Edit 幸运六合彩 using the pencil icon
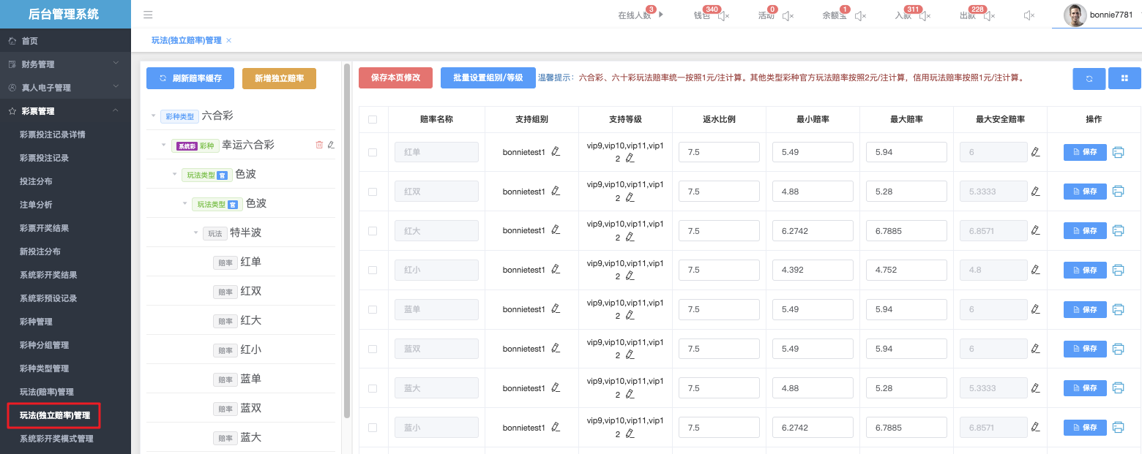The image size is (1142, 454). point(331,145)
